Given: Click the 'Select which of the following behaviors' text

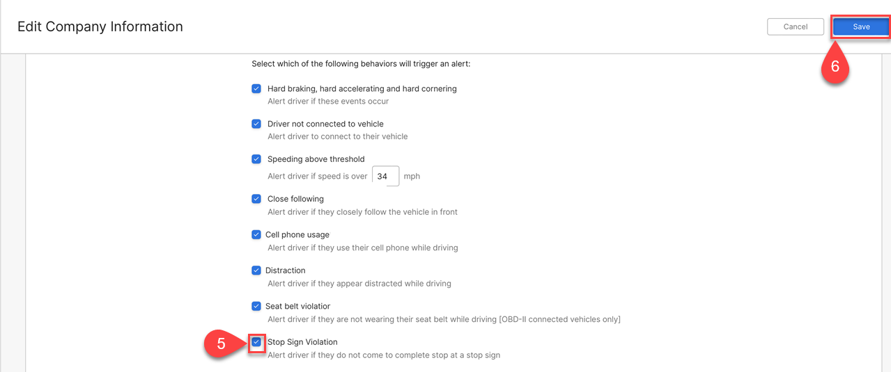Looking at the screenshot, I should point(361,64).
